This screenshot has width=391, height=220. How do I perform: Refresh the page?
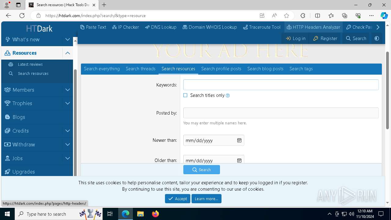point(22,16)
